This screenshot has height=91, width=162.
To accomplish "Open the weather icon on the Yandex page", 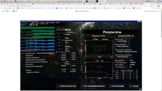I will tap(8, 11).
